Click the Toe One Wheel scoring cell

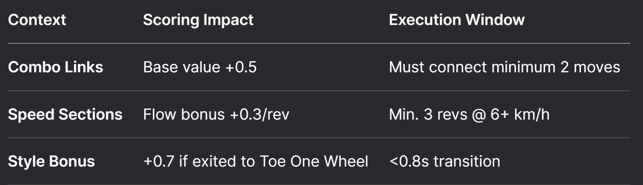256,161
